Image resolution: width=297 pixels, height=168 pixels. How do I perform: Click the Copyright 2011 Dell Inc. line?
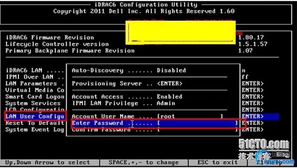(x=144, y=11)
